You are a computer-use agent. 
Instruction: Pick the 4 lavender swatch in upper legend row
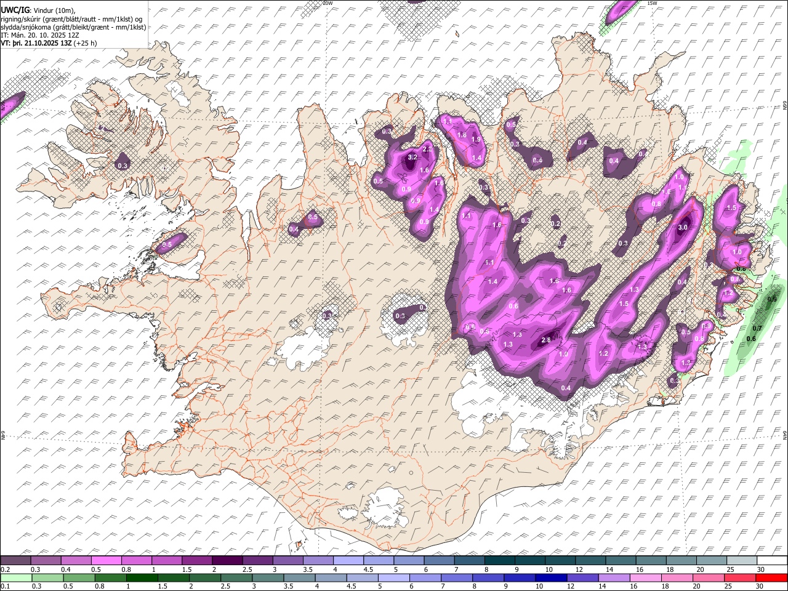(347, 561)
